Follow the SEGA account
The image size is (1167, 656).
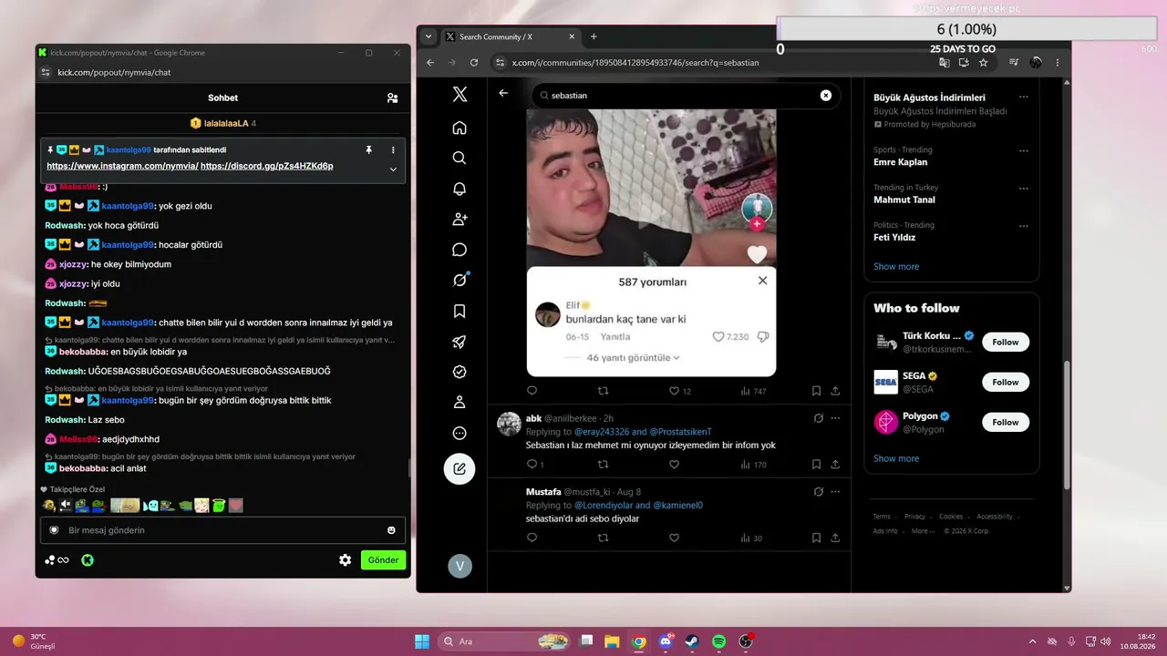pos(1006,382)
